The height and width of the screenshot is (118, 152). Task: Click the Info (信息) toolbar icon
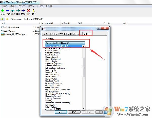[x=33, y=10]
